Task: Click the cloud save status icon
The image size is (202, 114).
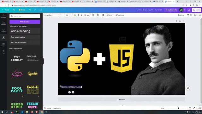Action: click(41, 10)
